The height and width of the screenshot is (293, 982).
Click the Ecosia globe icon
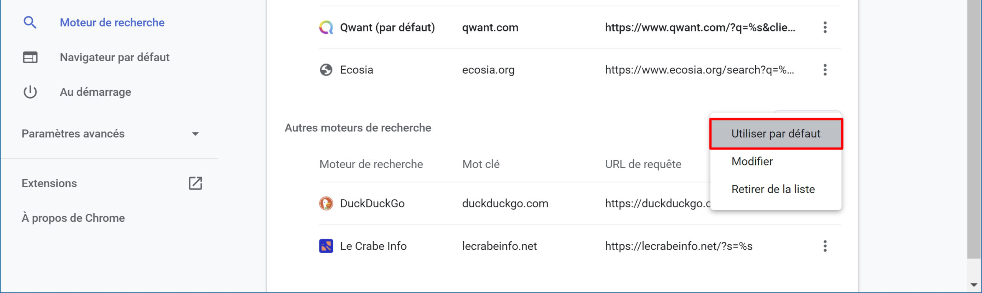coord(326,70)
